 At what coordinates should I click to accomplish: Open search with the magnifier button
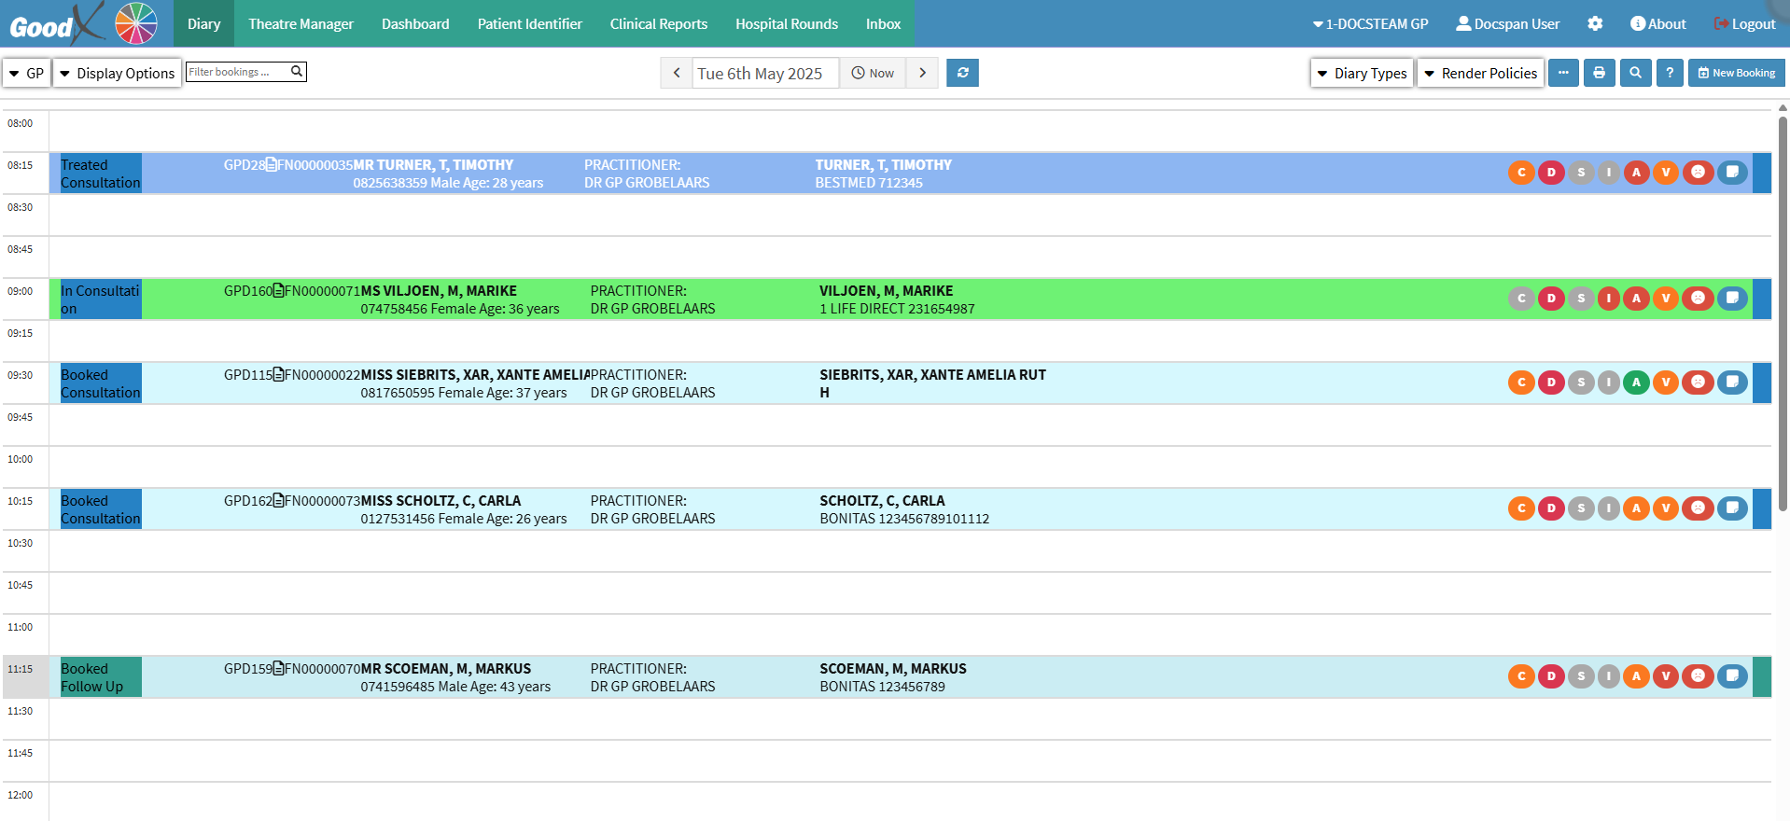pyautogui.click(x=1635, y=73)
